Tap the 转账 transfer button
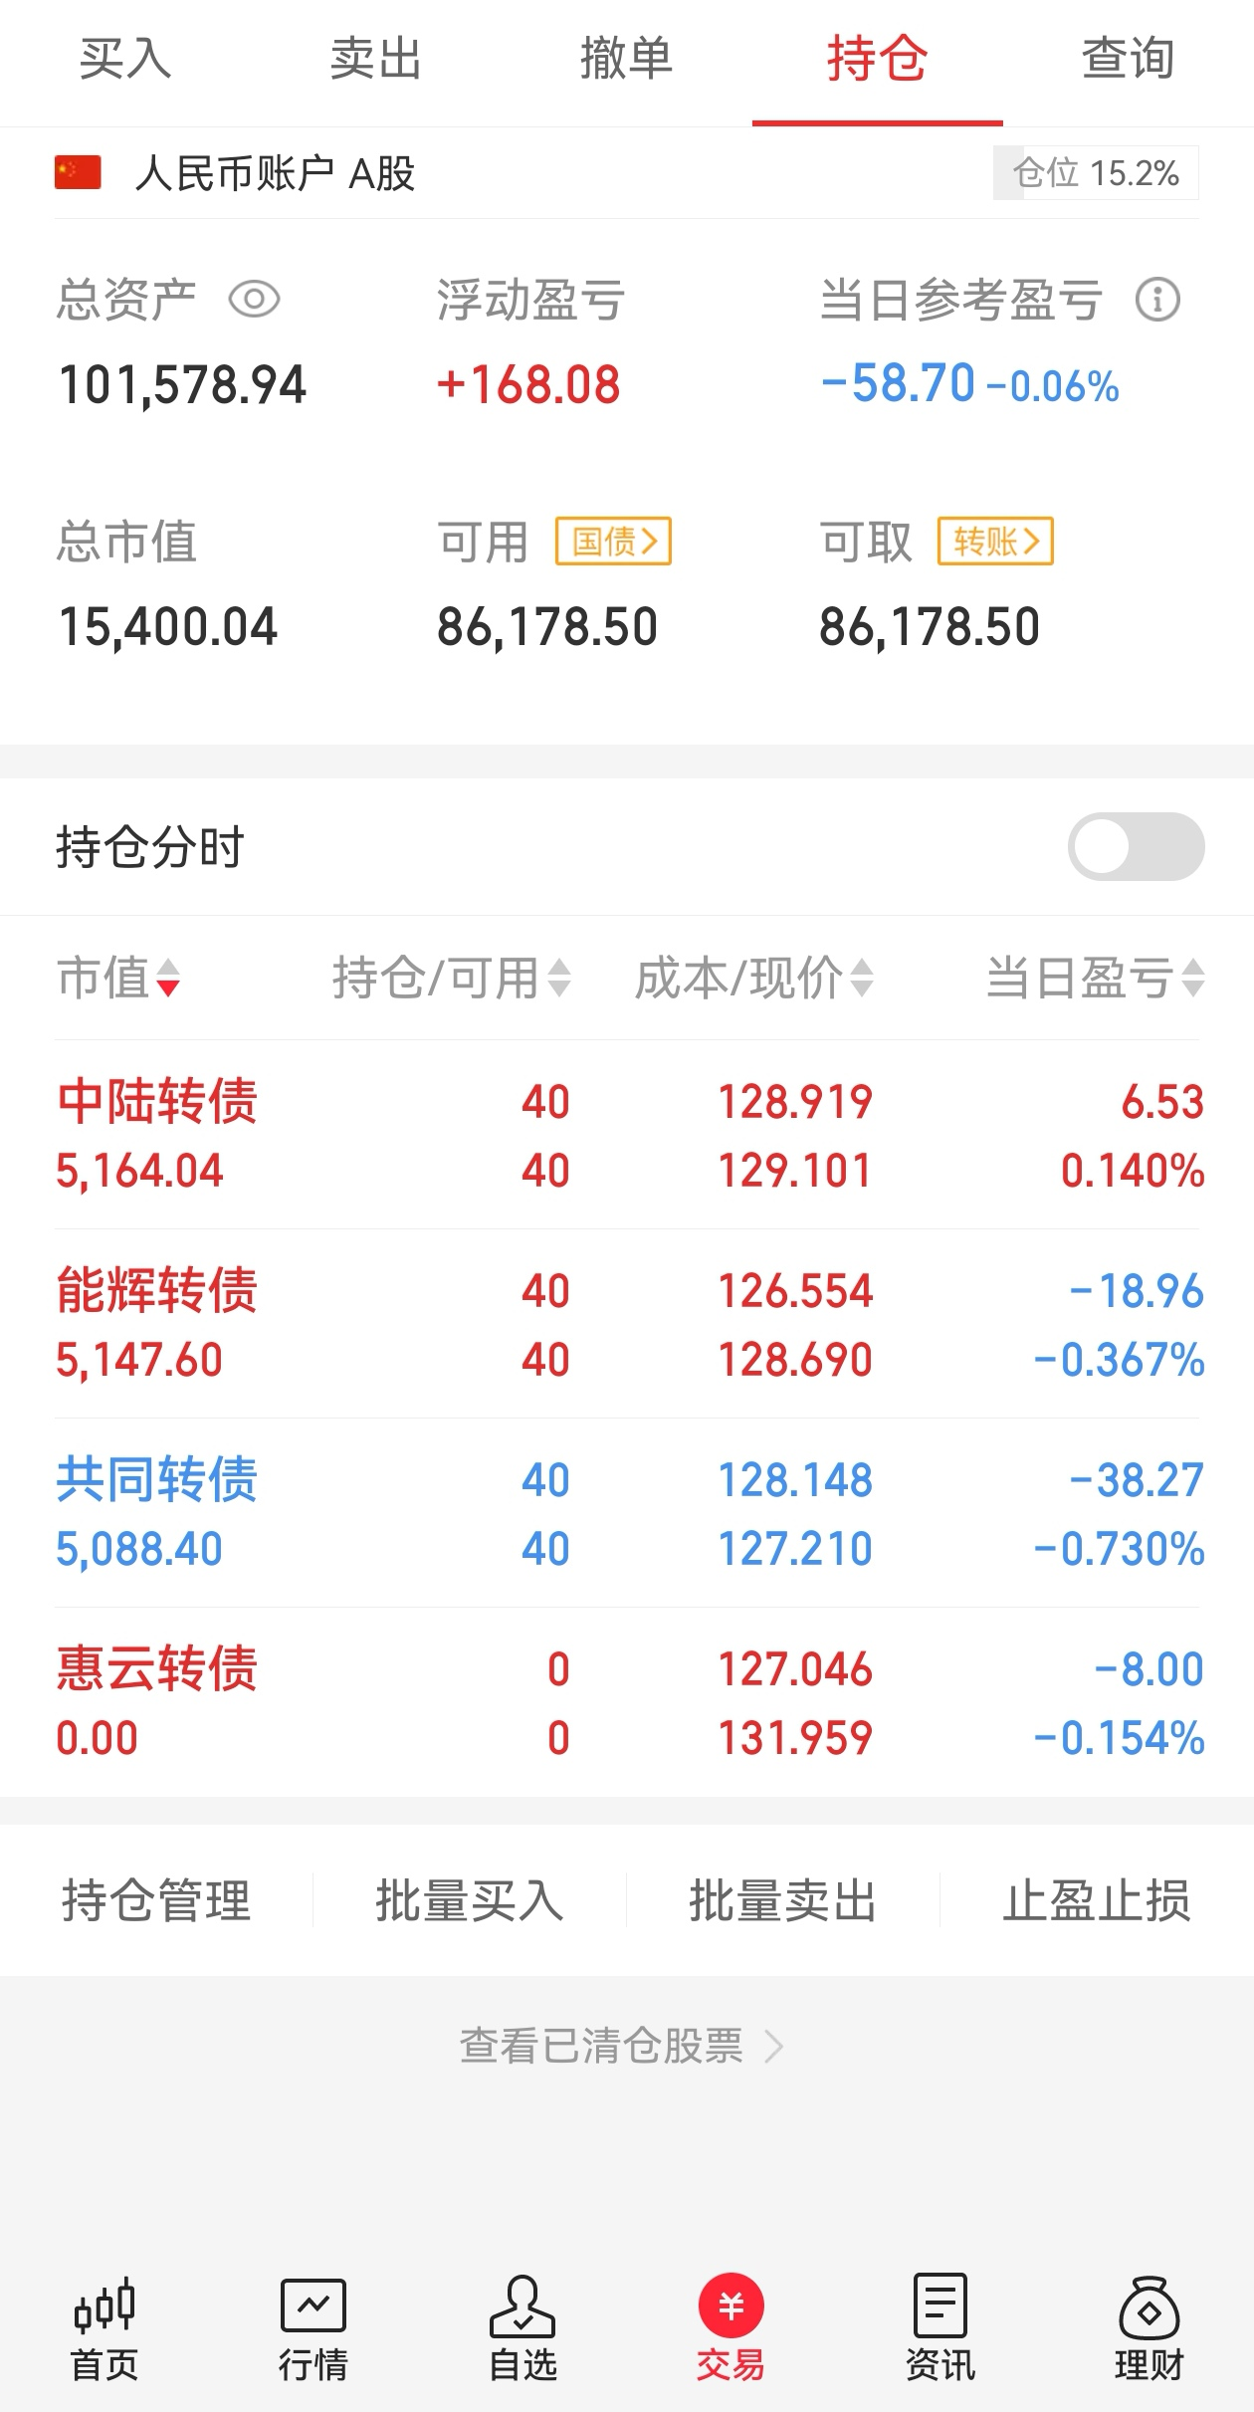Screen dimensions: 1254x2412 pos(995,542)
